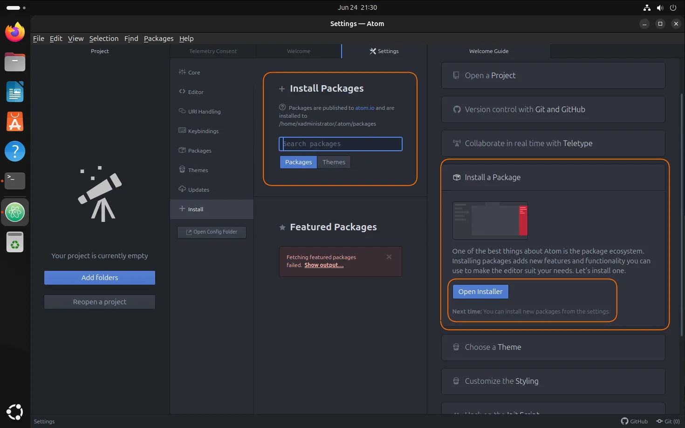
Task: Dismiss the featured packages error notice
Action: coord(389,257)
